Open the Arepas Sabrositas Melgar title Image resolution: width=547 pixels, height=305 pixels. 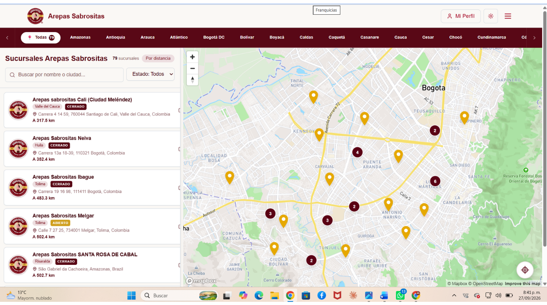pyautogui.click(x=63, y=216)
